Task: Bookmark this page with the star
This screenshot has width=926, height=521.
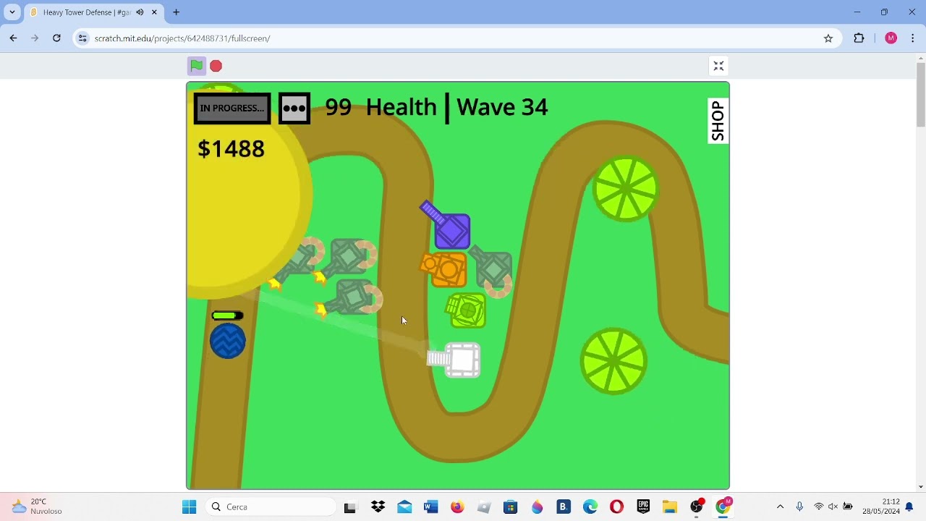Action: [x=828, y=38]
